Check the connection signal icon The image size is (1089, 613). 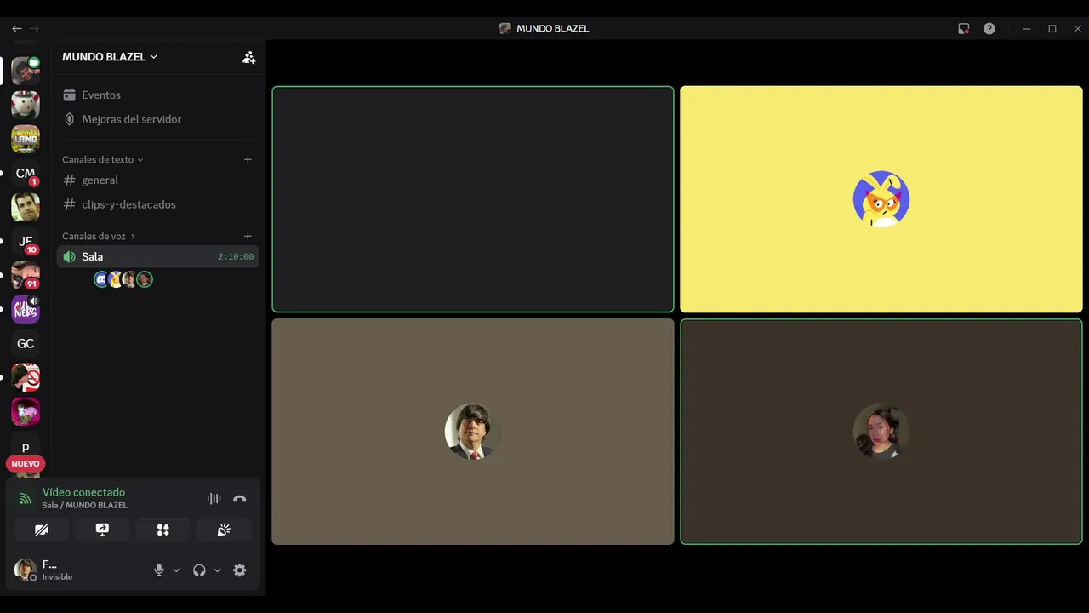pos(26,499)
